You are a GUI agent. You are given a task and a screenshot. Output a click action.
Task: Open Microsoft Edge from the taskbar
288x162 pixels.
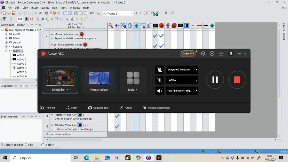86,158
